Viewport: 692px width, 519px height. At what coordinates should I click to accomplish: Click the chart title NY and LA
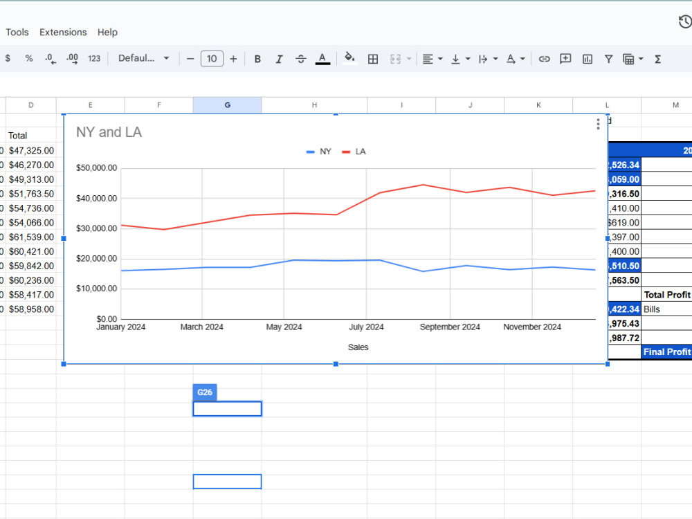click(x=109, y=132)
